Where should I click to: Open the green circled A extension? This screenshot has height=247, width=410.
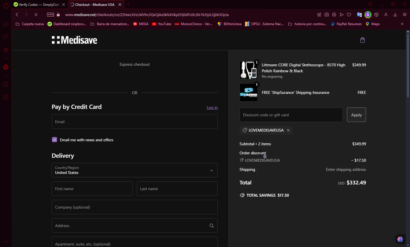tap(368, 15)
